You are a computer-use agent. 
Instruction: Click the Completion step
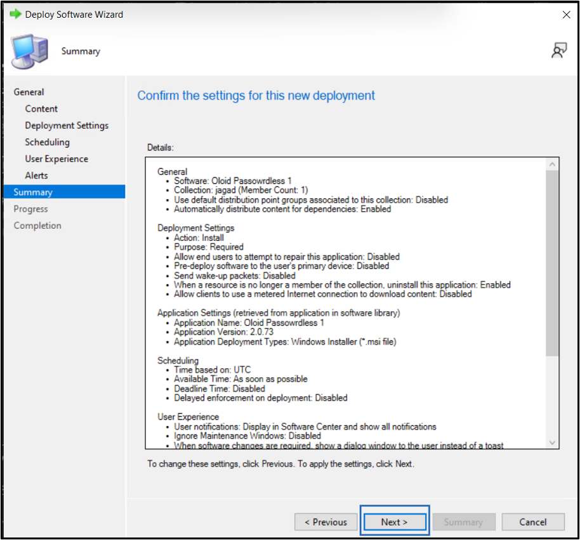(37, 225)
